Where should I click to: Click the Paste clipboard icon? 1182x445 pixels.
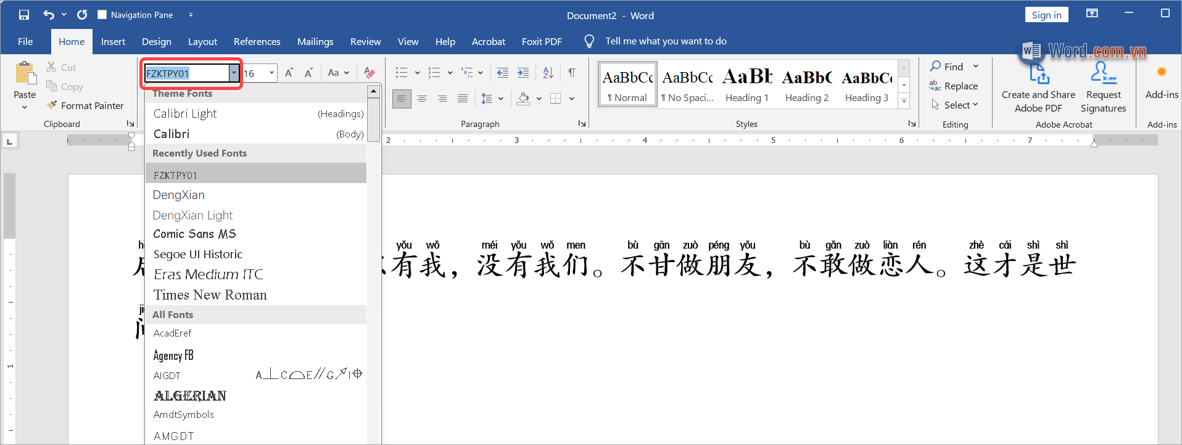[x=25, y=73]
